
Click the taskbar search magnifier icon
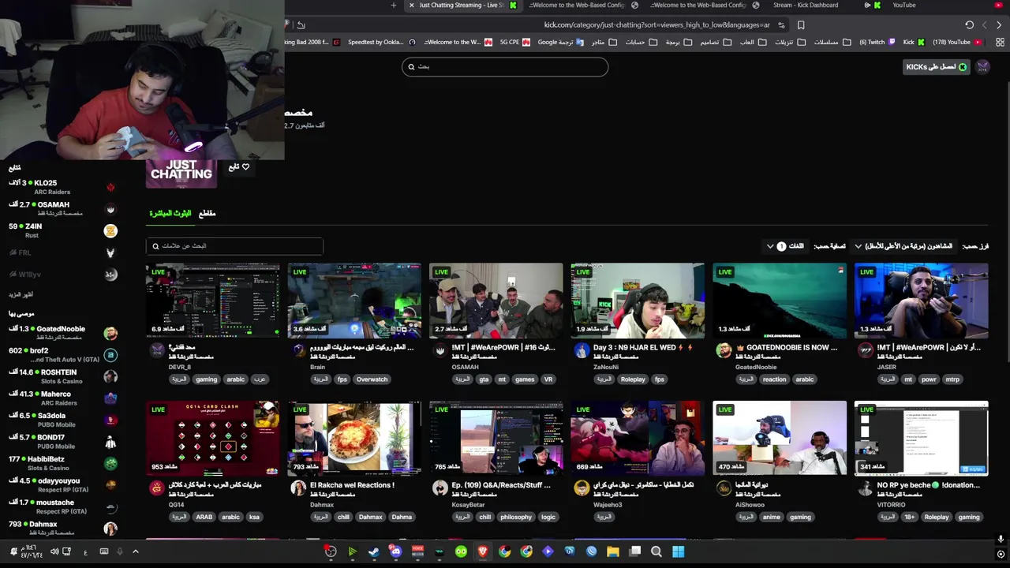[656, 552]
